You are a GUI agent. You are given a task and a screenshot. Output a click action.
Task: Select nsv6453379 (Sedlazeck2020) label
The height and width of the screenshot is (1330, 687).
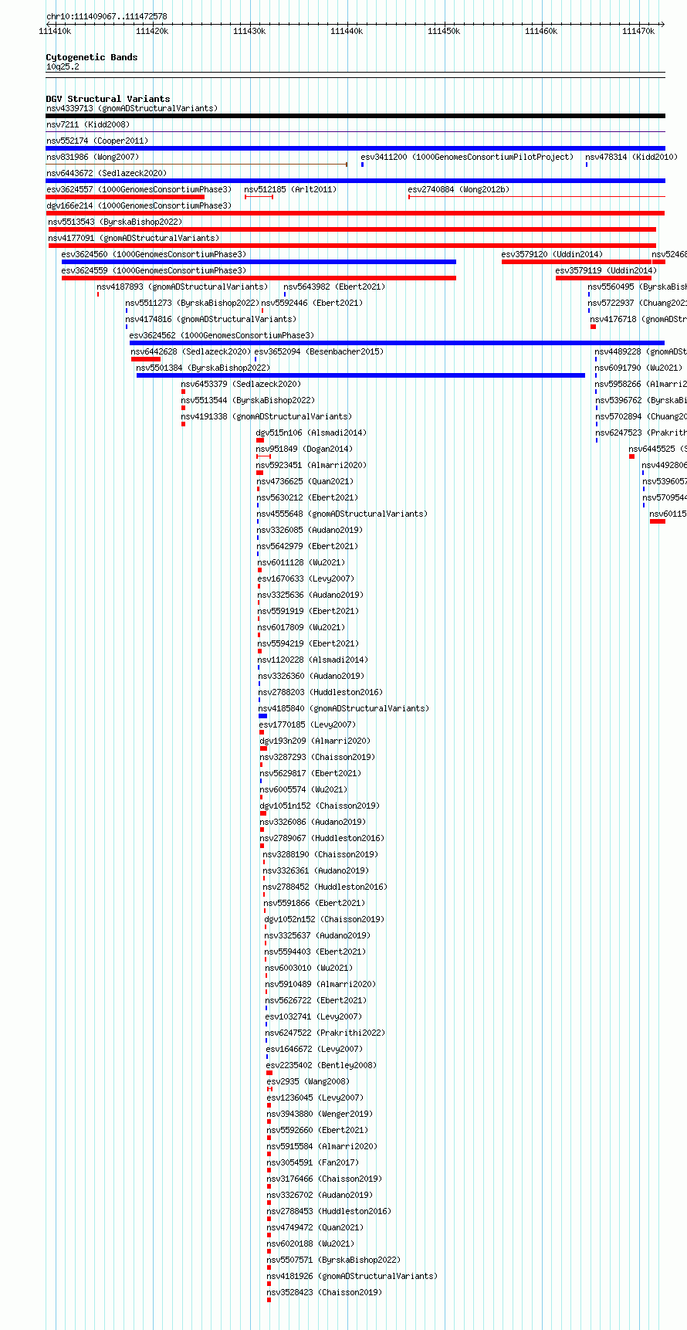(241, 384)
